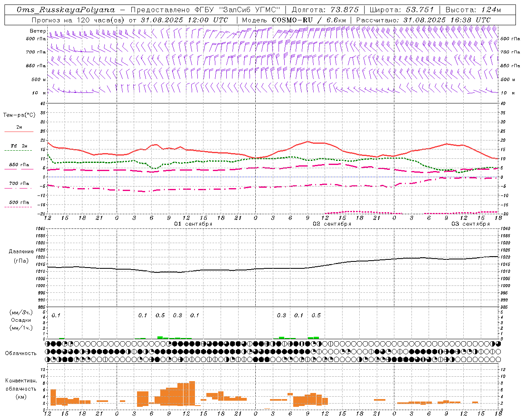Click the (гПа) unit label under Давление
Image resolution: width=522 pixels, height=417 pixels.
tap(21, 261)
